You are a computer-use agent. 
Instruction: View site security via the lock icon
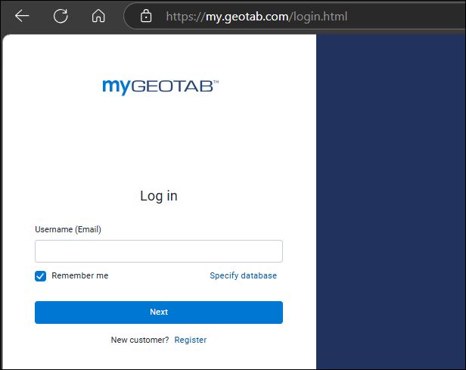click(x=146, y=16)
